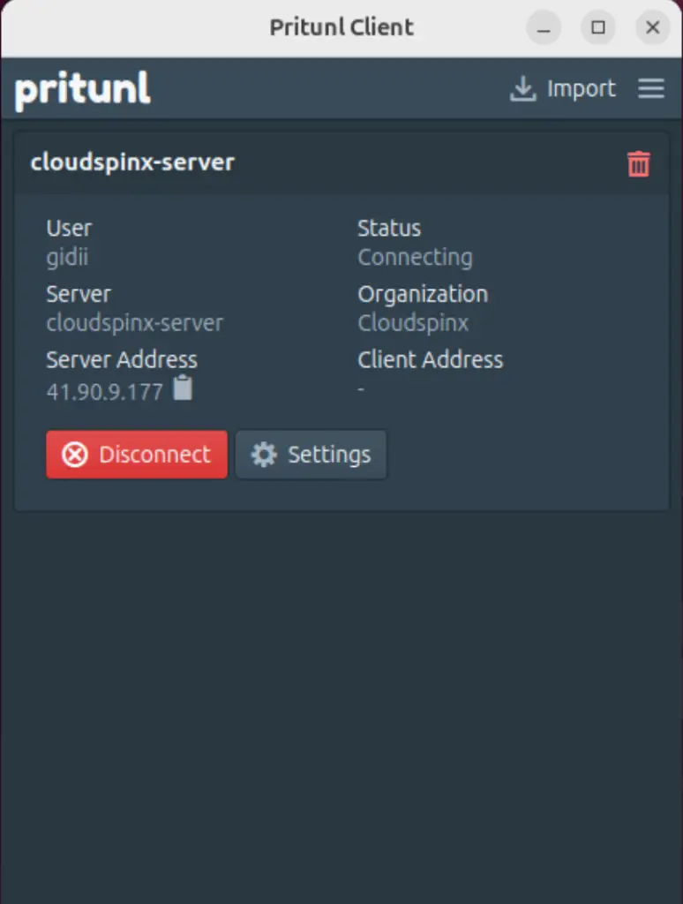This screenshot has width=683, height=904.
Task: Click the server value cloudspinx-server
Action: click(x=134, y=323)
